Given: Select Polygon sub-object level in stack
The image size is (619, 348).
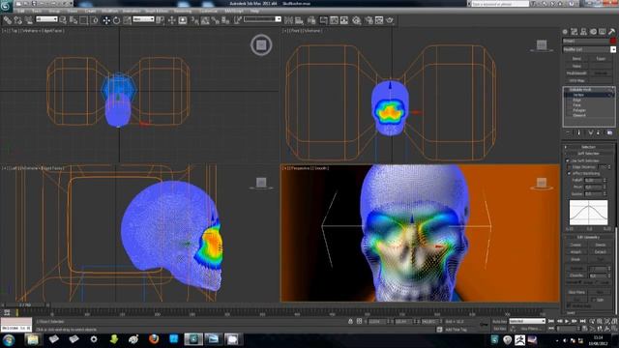Looking at the screenshot, I should (579, 110).
